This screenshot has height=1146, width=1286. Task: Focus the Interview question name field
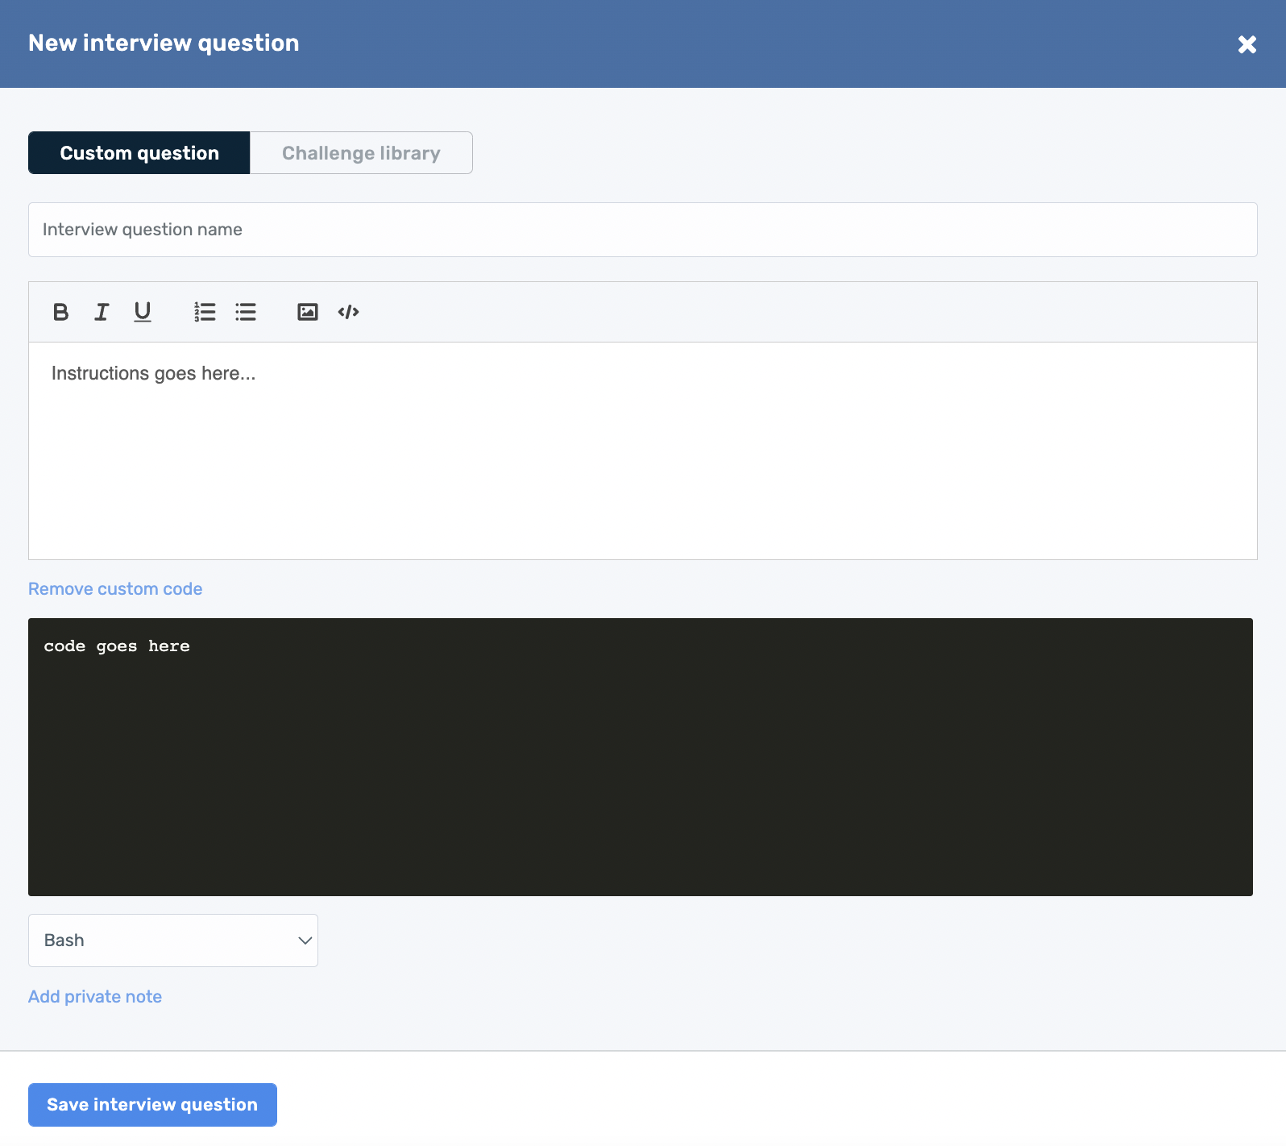(643, 230)
